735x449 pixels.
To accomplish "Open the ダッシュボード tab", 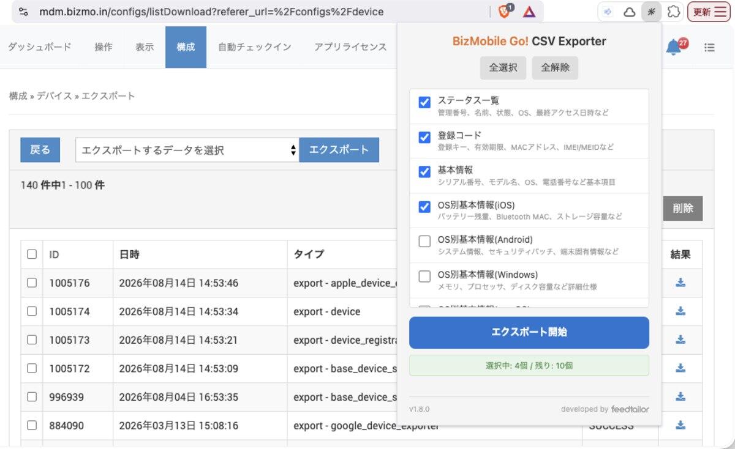I will point(40,47).
